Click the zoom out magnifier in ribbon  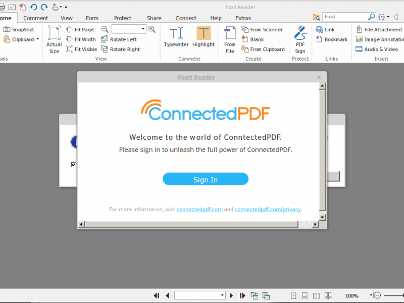coord(105,29)
